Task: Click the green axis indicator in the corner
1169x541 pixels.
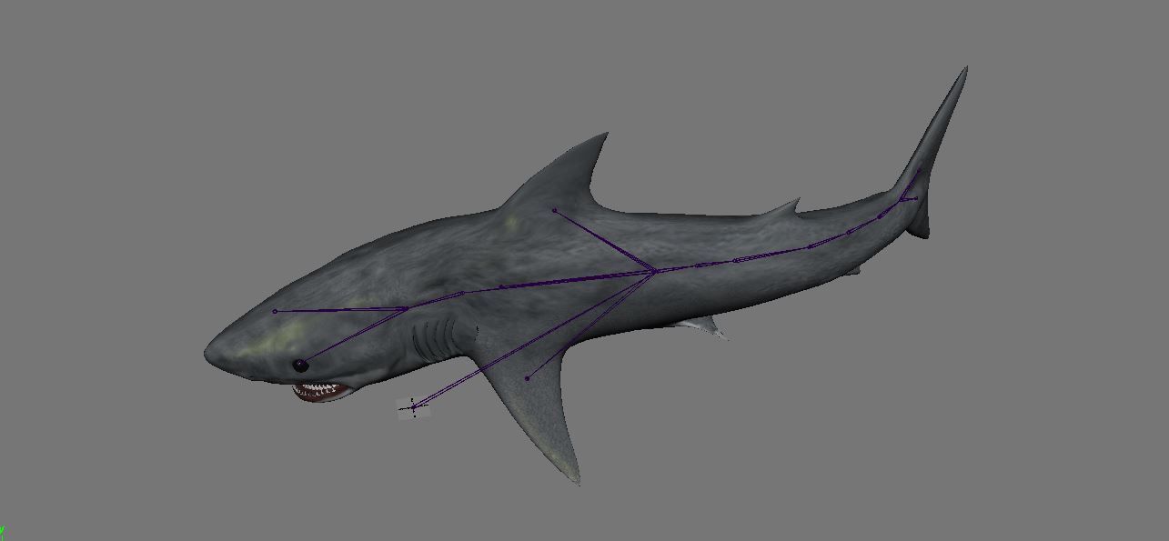Action: coord(3,533)
